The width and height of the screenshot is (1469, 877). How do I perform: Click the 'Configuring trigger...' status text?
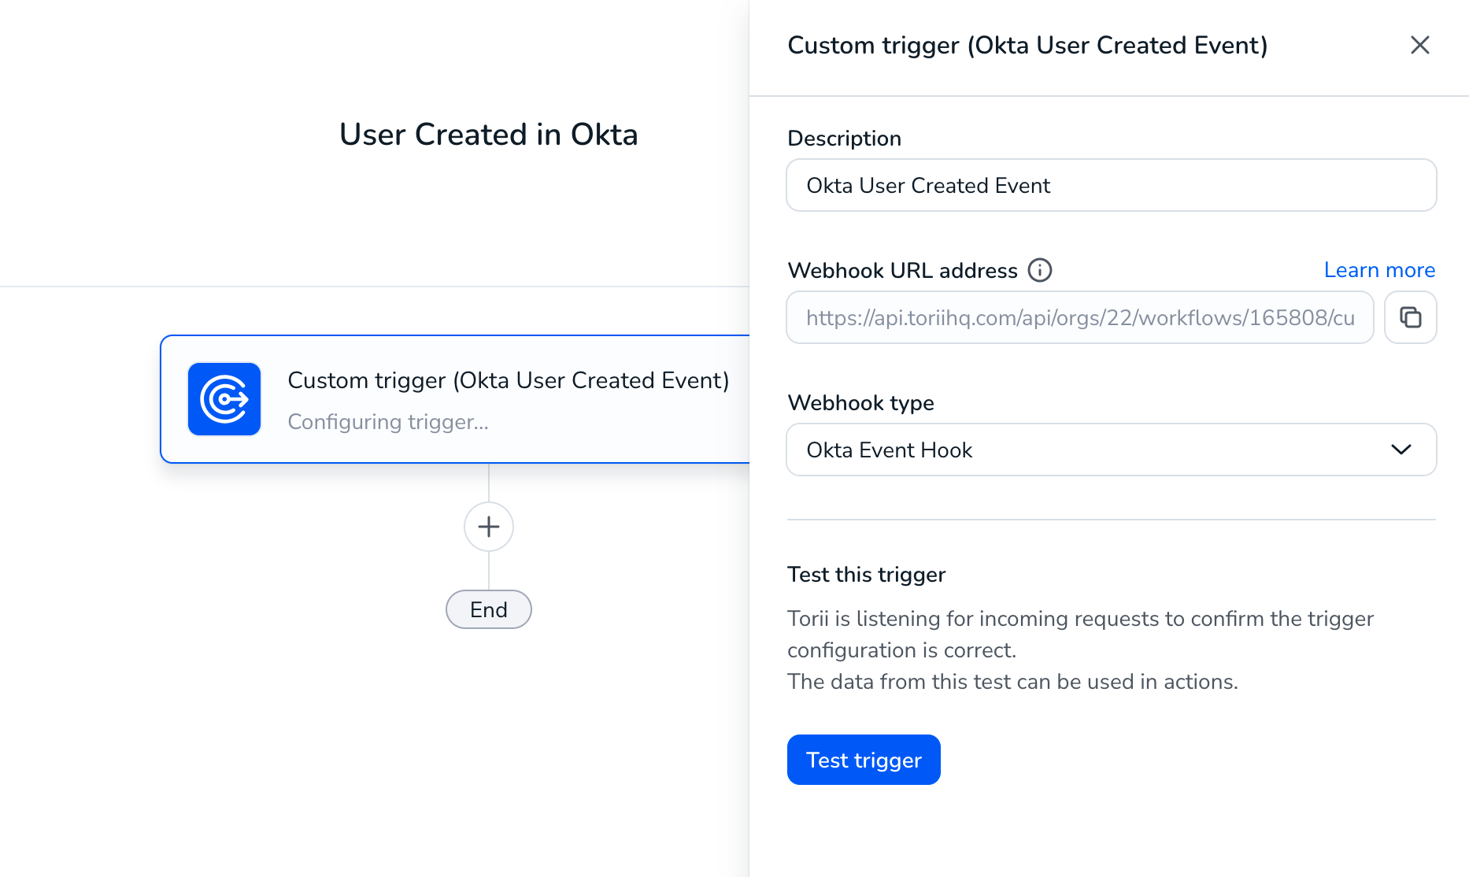(x=388, y=422)
